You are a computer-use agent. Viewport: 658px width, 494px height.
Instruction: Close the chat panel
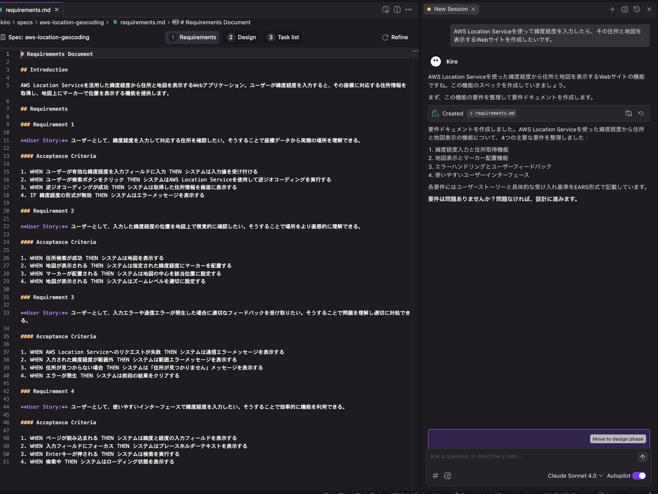[649, 9]
